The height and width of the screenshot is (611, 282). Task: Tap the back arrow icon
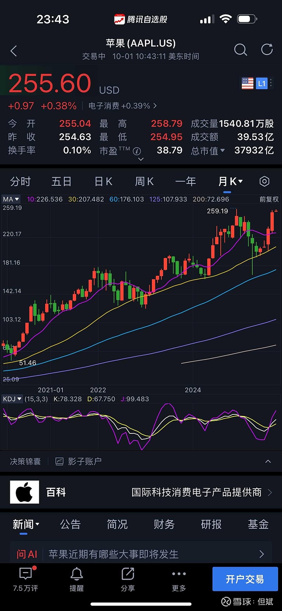pyautogui.click(x=14, y=51)
